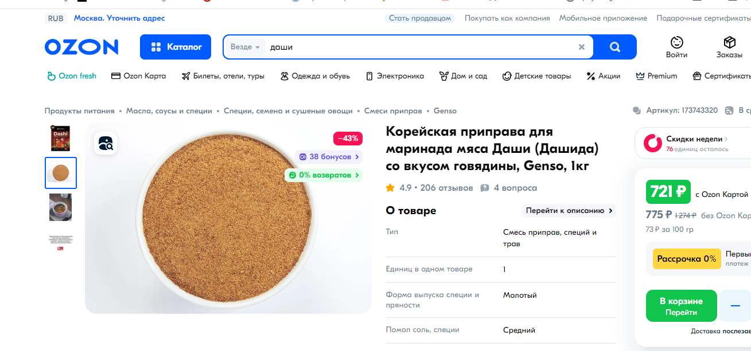
Task: Click the magnifier search button
Action: pyautogui.click(x=615, y=47)
